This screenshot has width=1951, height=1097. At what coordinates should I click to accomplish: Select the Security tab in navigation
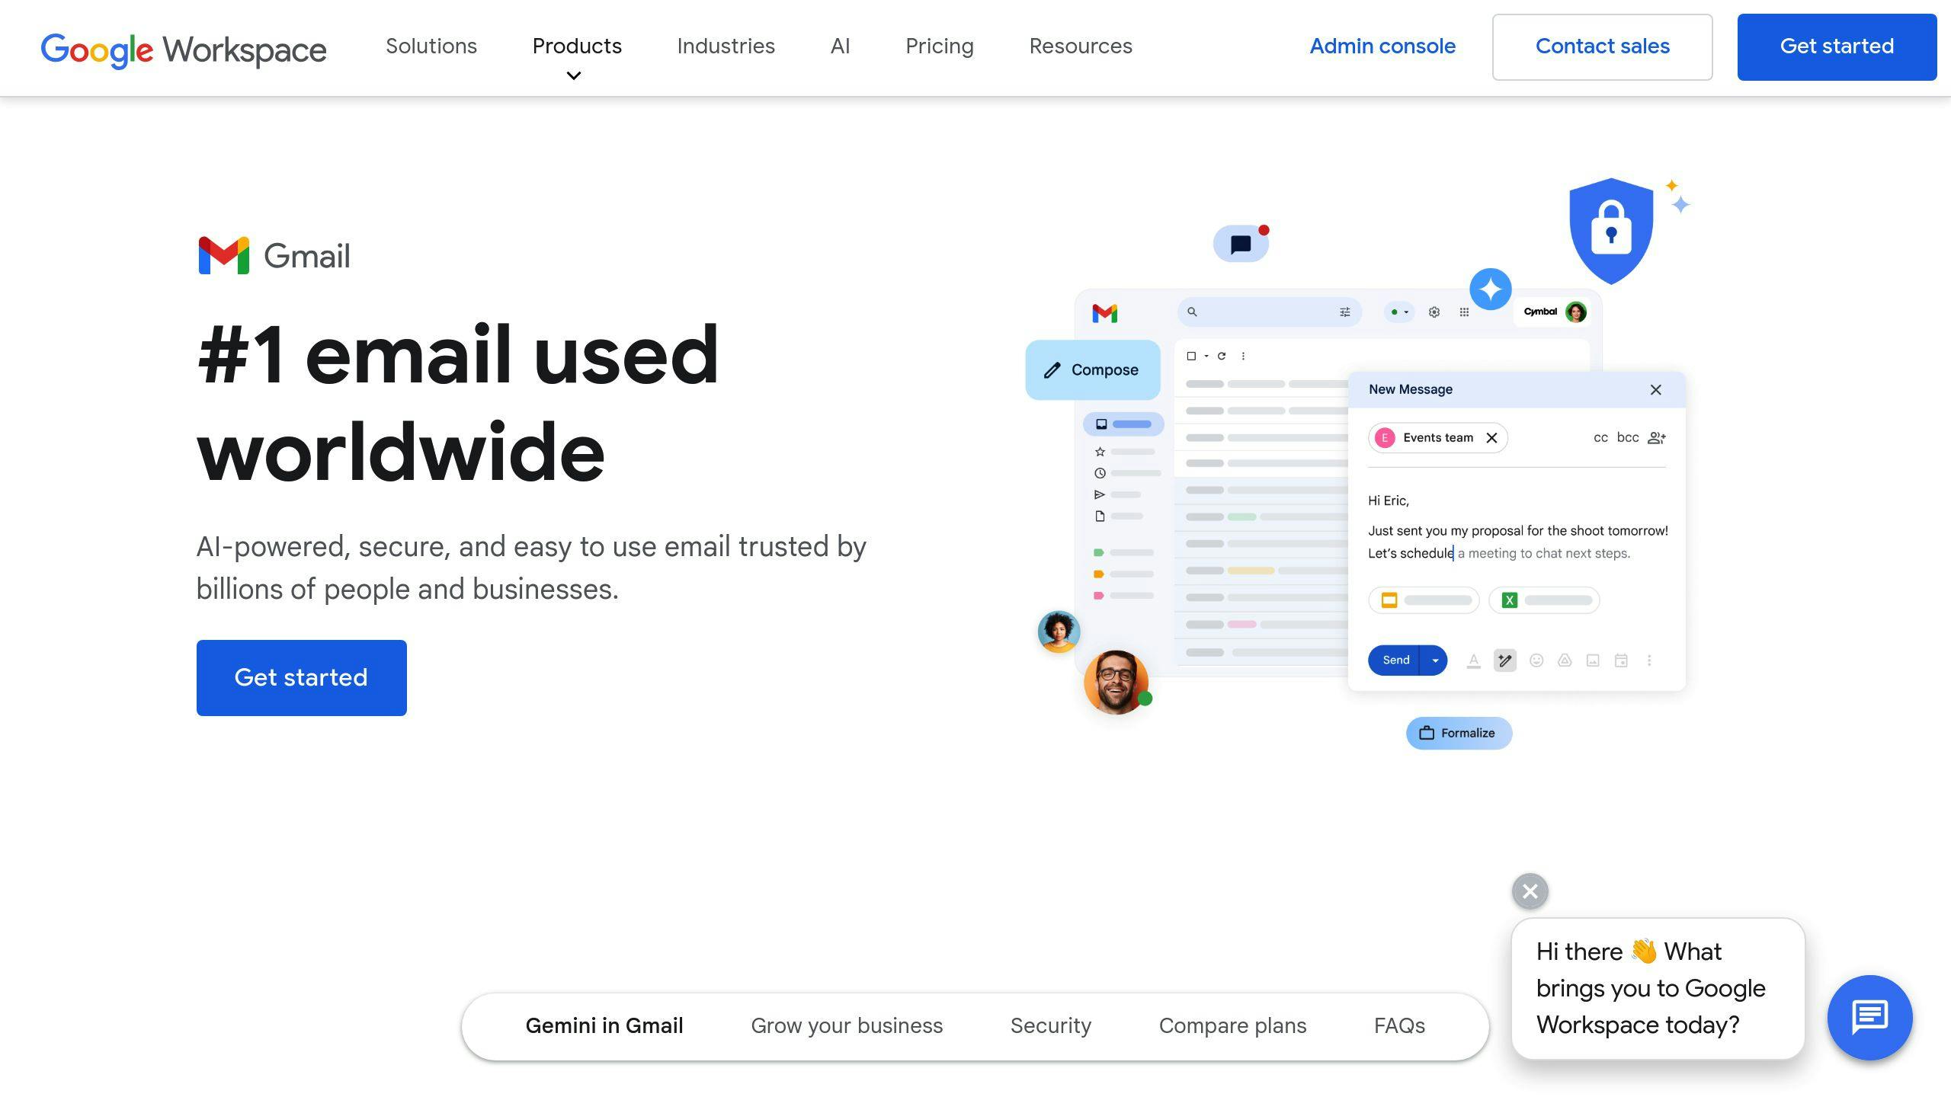[x=1049, y=1025]
